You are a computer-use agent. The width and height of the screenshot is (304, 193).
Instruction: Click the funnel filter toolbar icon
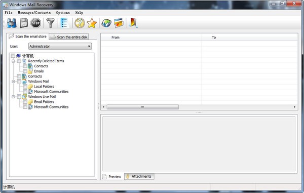50,23
